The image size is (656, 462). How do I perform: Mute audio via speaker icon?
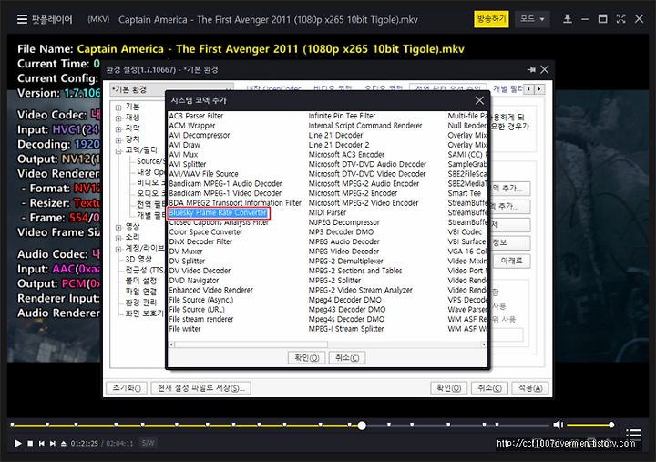[558, 426]
